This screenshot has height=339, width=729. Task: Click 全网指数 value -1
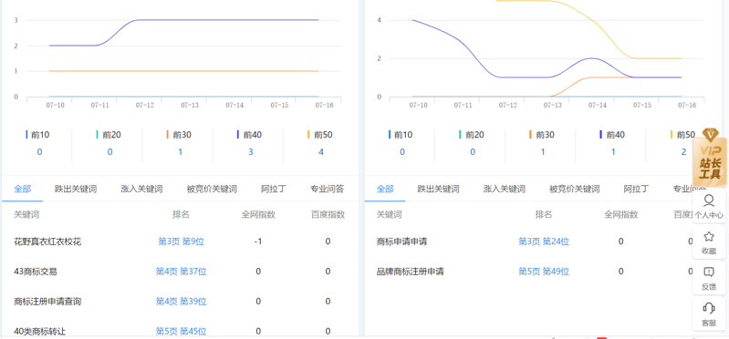(x=258, y=241)
